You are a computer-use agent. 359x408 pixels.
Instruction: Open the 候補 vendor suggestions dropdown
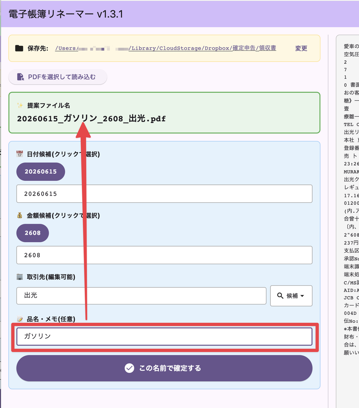click(x=291, y=296)
